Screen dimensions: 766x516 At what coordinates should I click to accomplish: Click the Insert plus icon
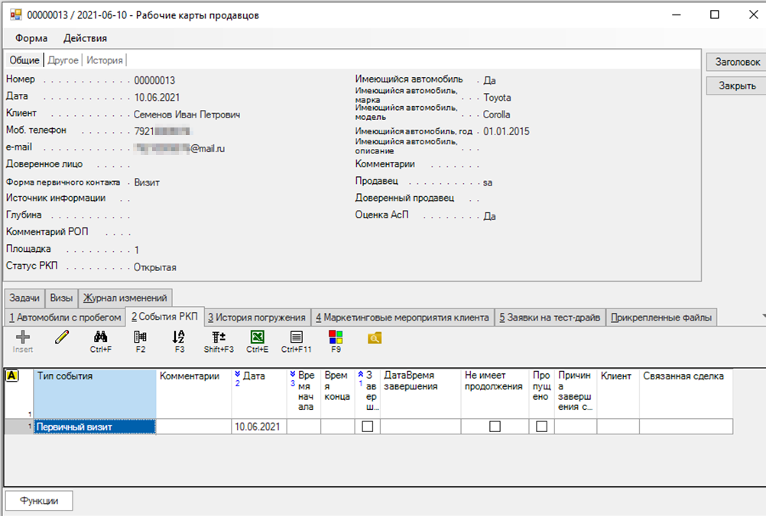coord(23,337)
